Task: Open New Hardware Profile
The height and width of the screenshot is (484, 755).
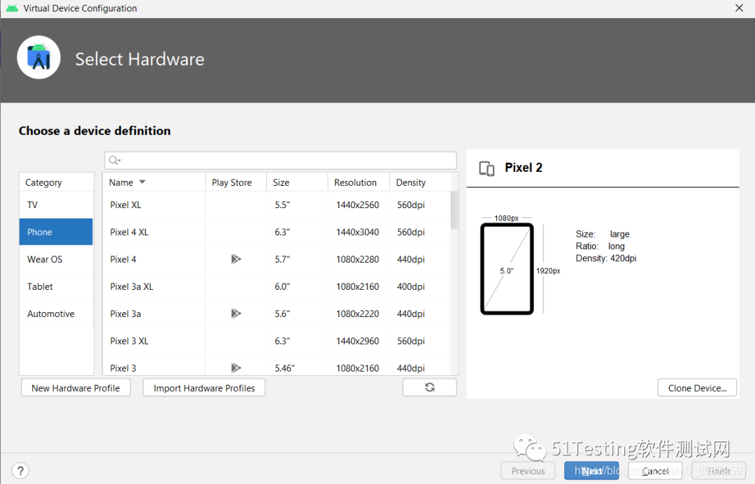Action: (x=75, y=388)
